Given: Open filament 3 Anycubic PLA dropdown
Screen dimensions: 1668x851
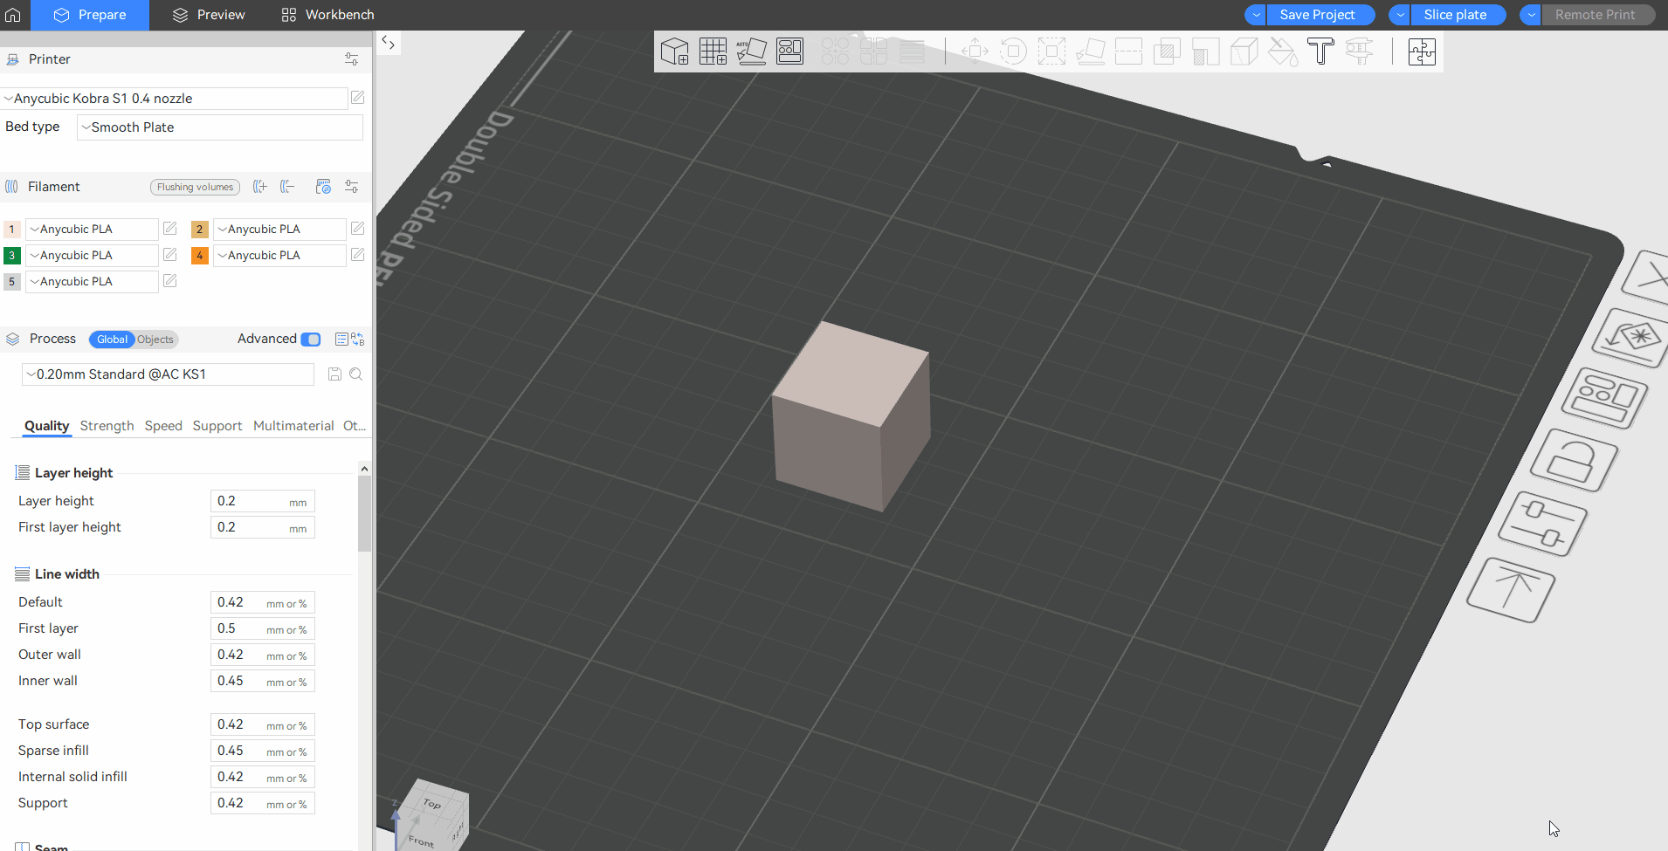Looking at the screenshot, I should click(92, 256).
